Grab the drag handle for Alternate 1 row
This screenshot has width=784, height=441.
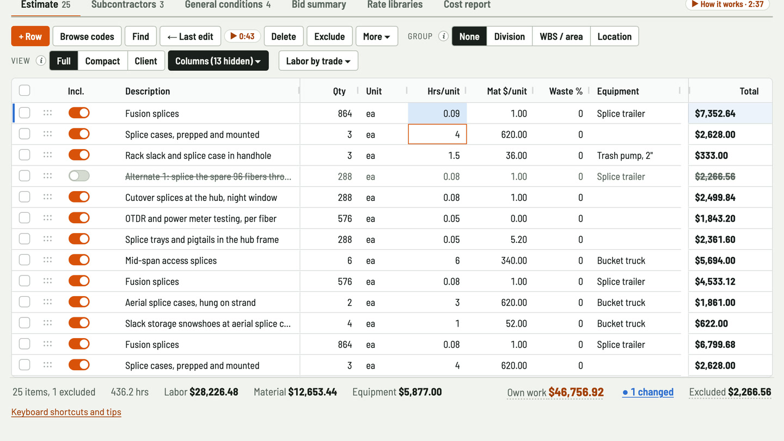pyautogui.click(x=47, y=176)
